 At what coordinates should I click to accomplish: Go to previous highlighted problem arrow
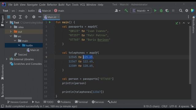(184, 23)
